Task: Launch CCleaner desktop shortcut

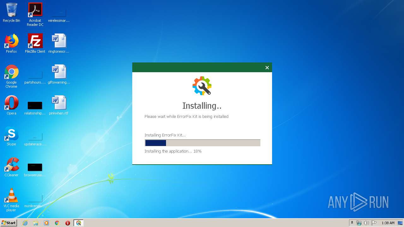Action: coord(11,167)
